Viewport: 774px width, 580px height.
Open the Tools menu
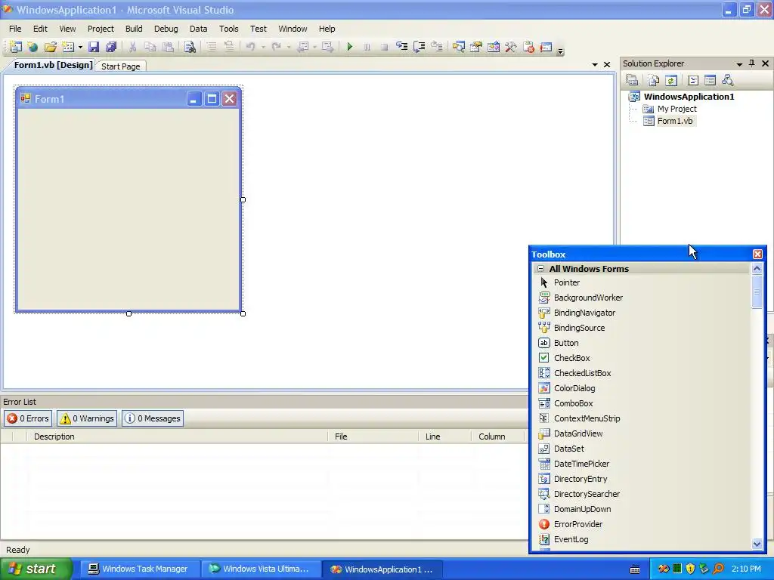point(228,29)
